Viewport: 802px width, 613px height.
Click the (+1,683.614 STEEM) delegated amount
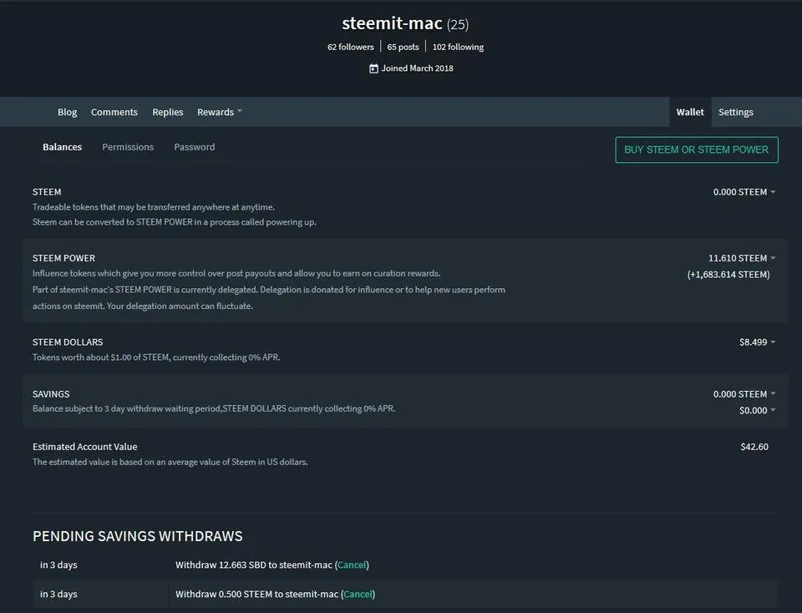(x=728, y=275)
